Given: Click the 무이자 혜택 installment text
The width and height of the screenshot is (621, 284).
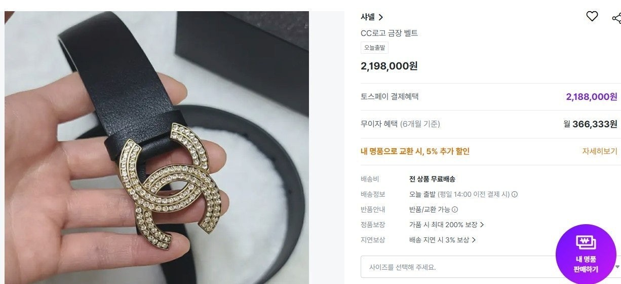Looking at the screenshot, I should click(x=400, y=124).
